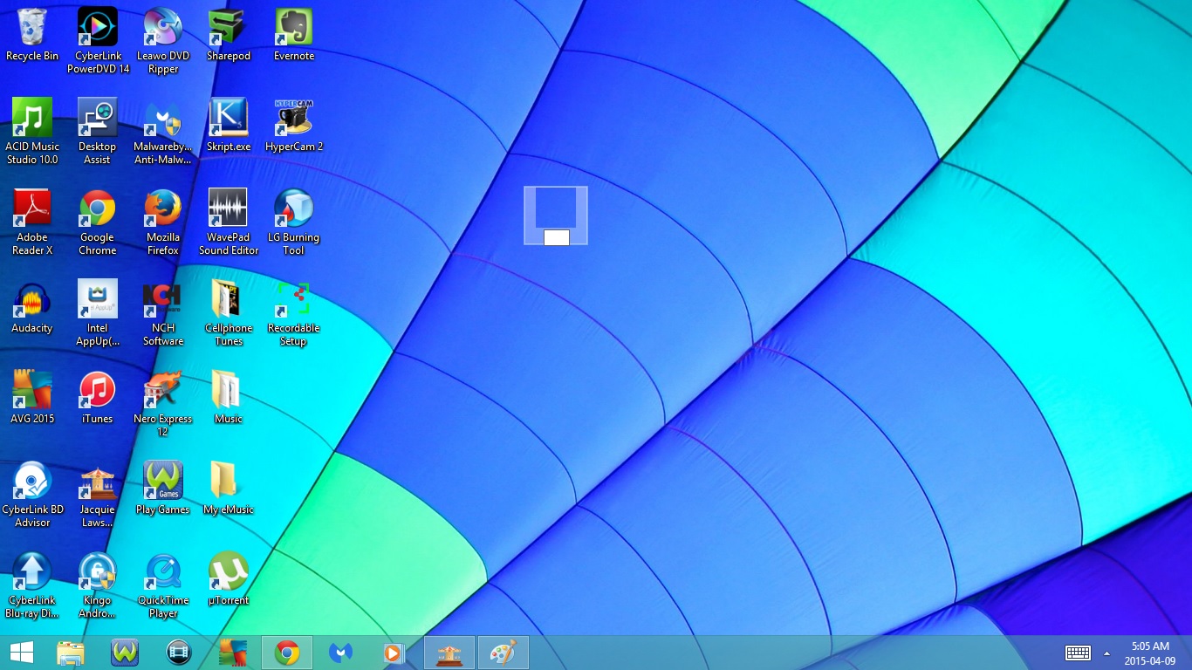Select CyberLink PowerDVD 14 desktop shortcut
Screen dimensions: 1192x670
[x=98, y=41]
